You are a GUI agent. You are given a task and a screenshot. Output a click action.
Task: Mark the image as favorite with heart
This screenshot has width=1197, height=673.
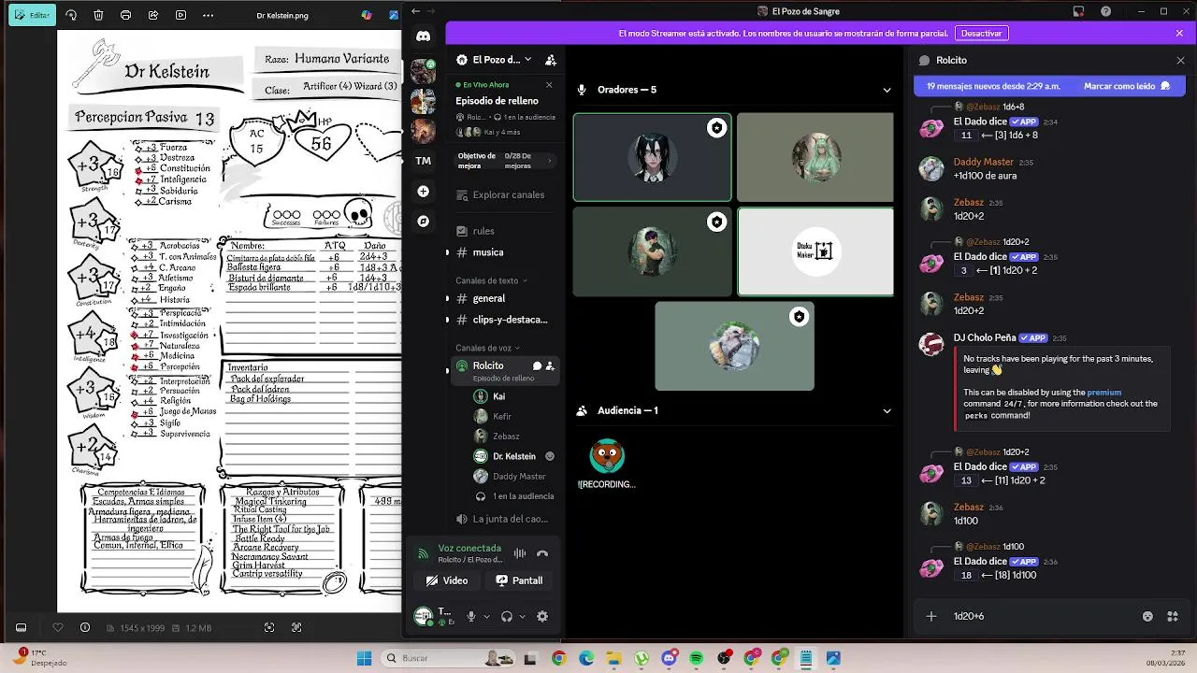click(x=58, y=628)
